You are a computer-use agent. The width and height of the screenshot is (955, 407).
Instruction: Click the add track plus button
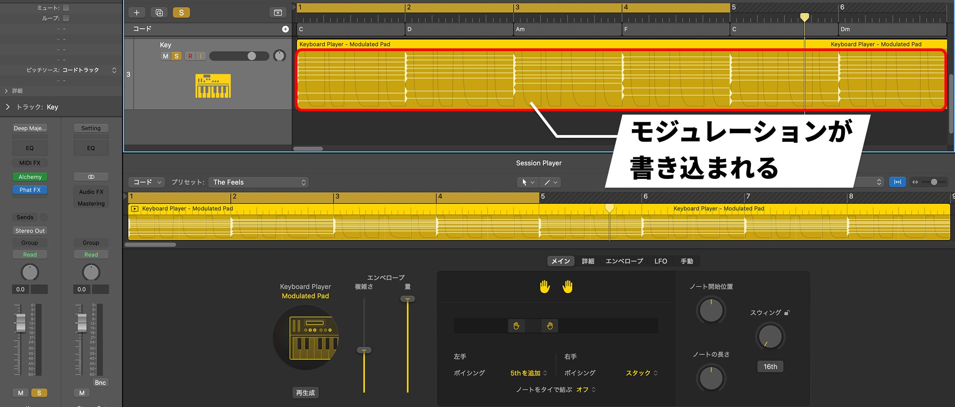tap(136, 13)
